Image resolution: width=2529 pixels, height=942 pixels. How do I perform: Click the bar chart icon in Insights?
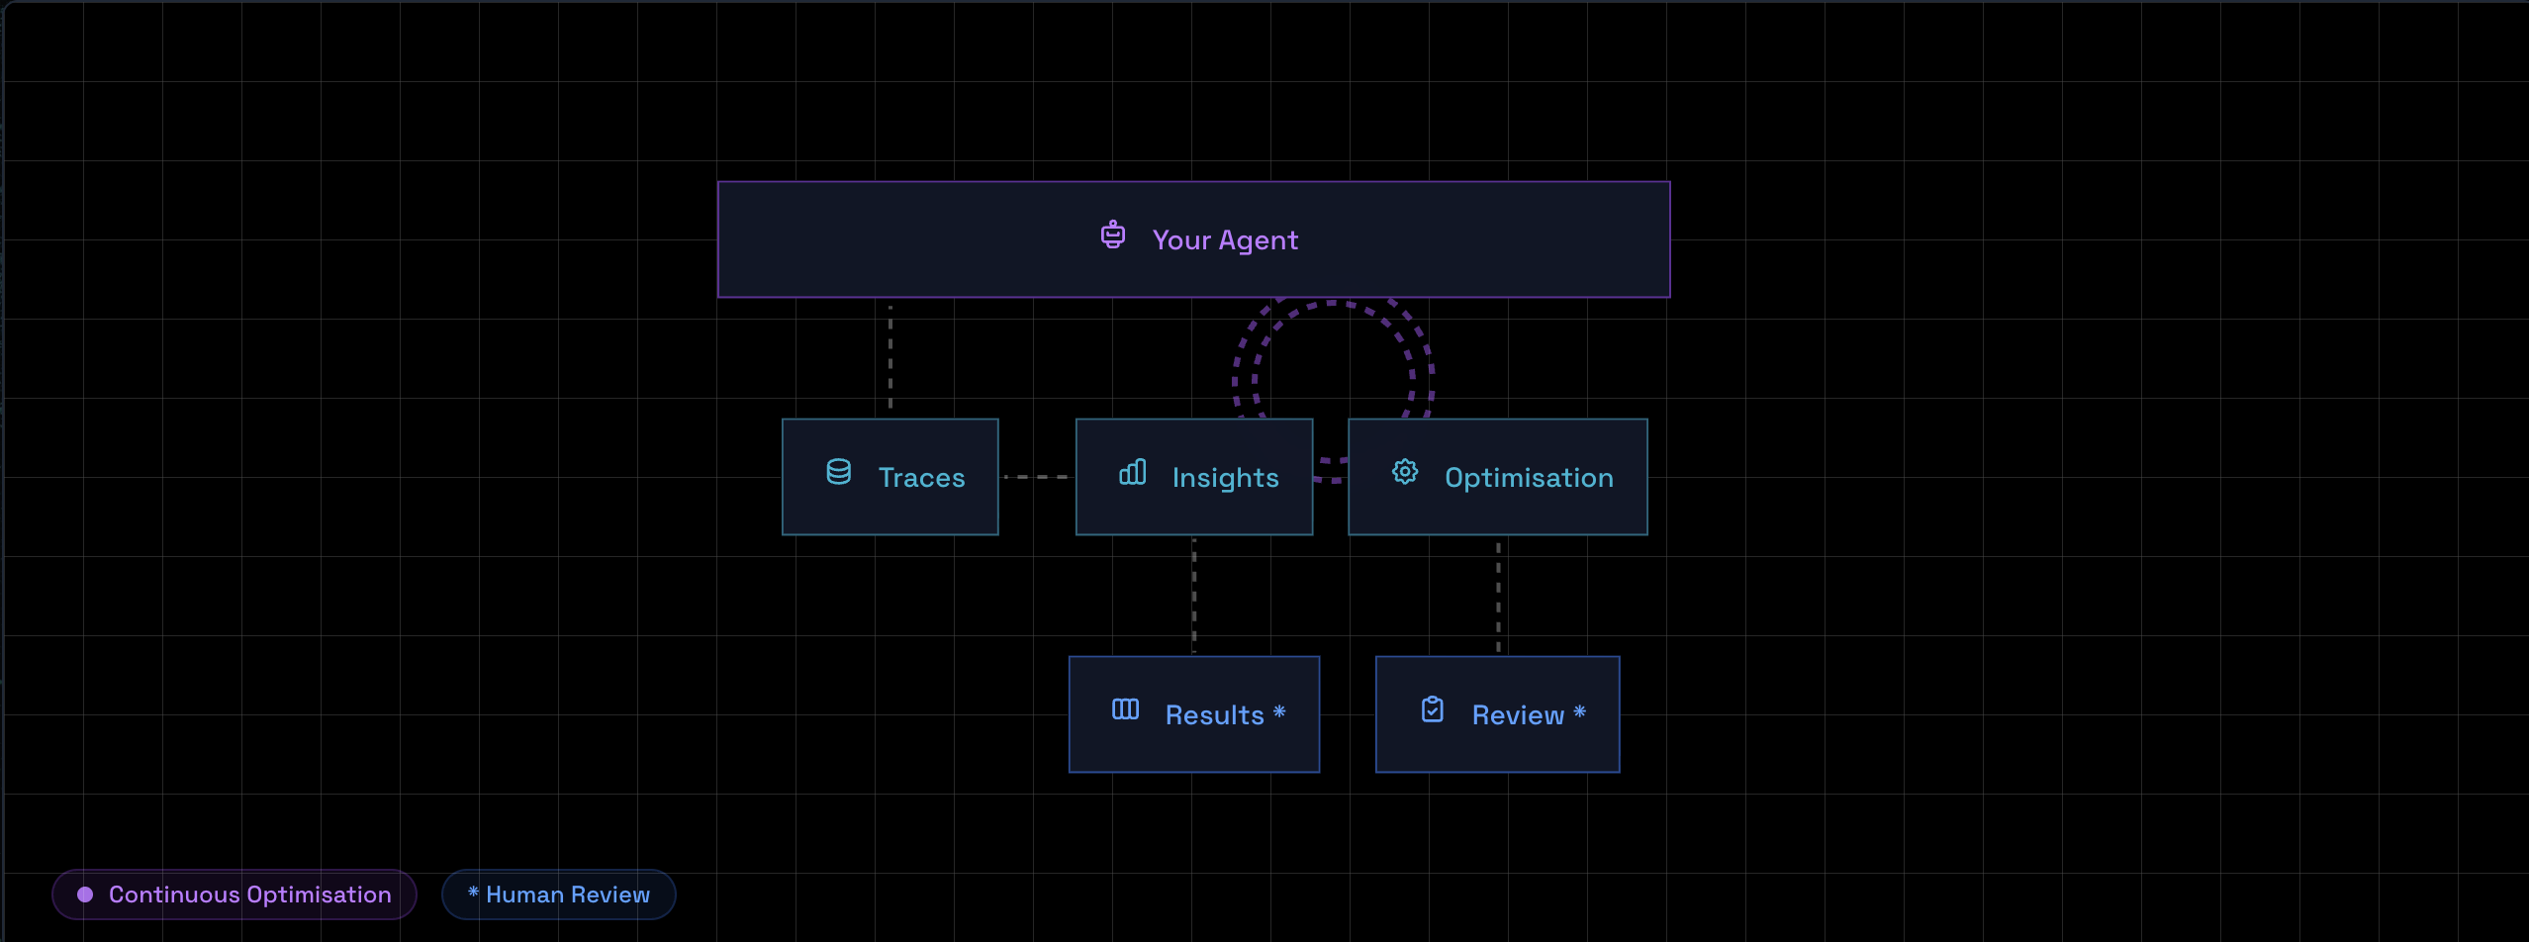click(x=1132, y=474)
